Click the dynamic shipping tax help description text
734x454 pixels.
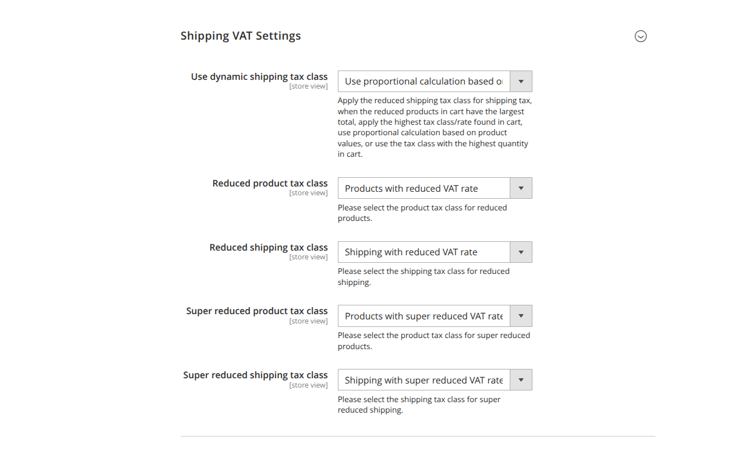[x=435, y=127]
